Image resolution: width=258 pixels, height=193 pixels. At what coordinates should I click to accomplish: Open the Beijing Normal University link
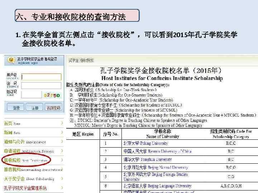coord(156,167)
